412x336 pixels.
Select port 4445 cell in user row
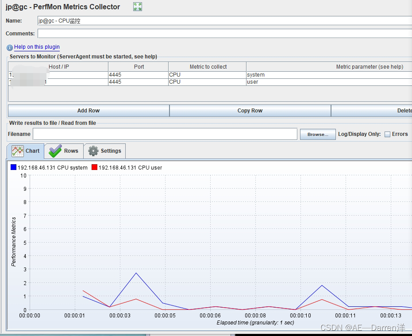(x=138, y=82)
